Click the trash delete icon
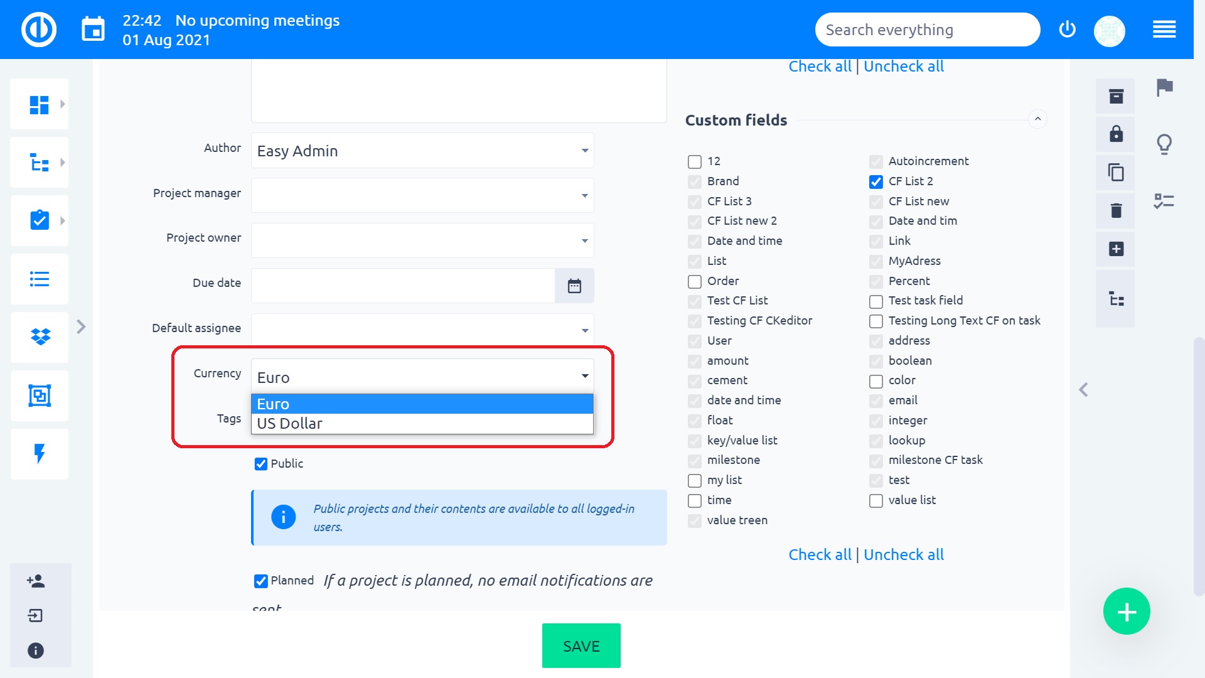Viewport: 1205px width, 678px height. click(1116, 210)
